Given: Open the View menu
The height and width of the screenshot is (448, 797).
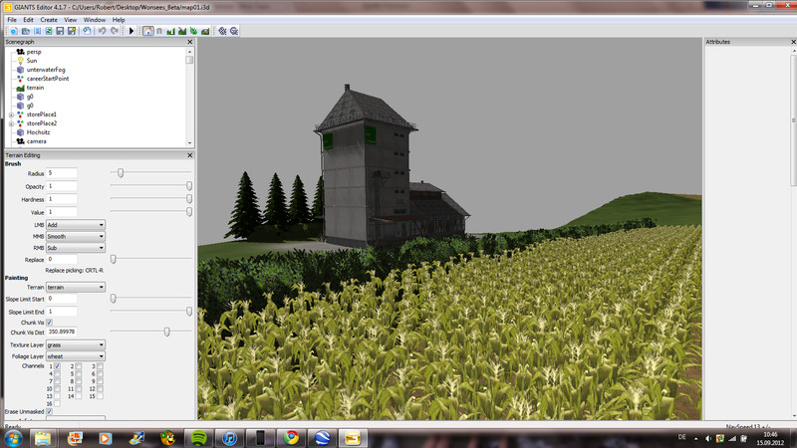Looking at the screenshot, I should point(70,20).
